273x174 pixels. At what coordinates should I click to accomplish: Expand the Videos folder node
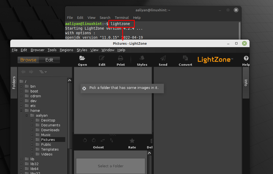click(x=32, y=154)
